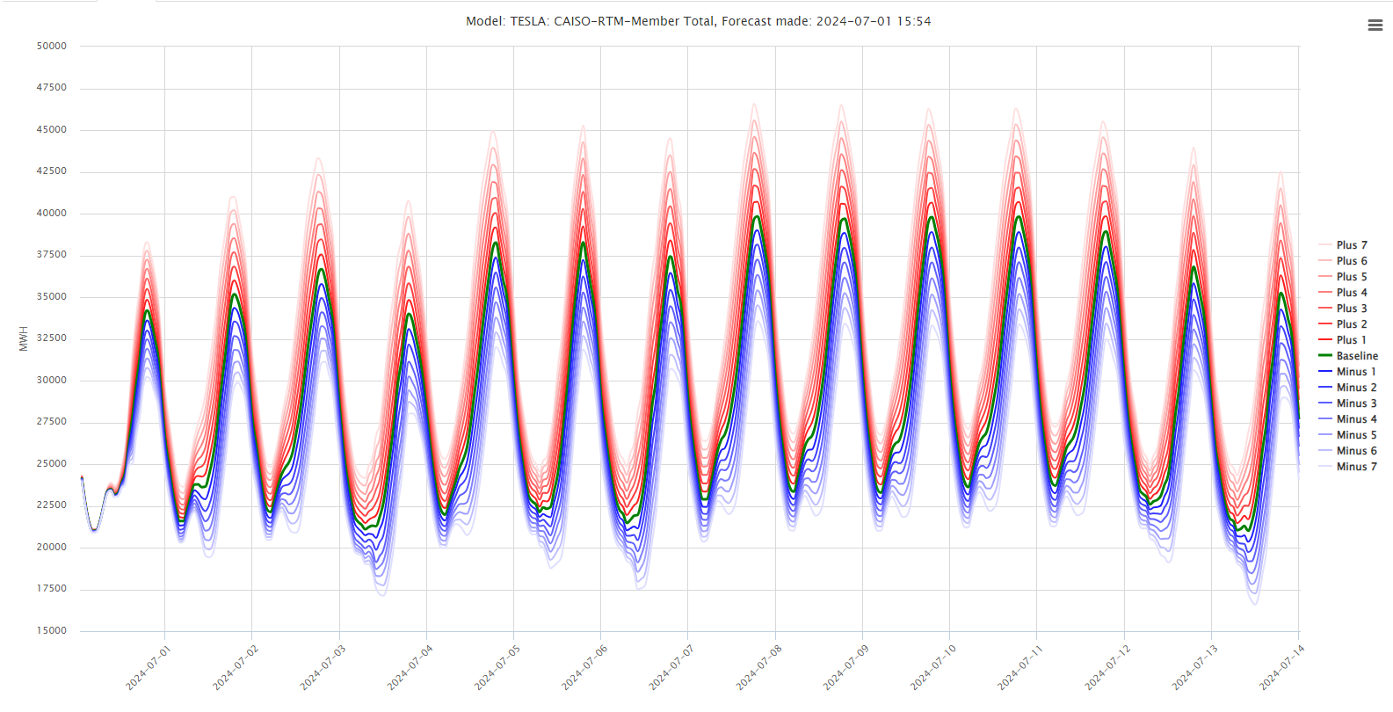Click the 42500 y-axis label
This screenshot has width=1393, height=712.
tap(51, 171)
